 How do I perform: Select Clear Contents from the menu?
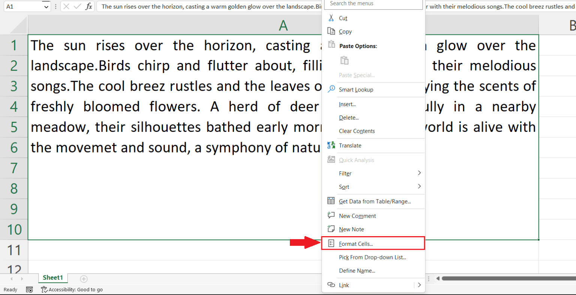tap(357, 131)
